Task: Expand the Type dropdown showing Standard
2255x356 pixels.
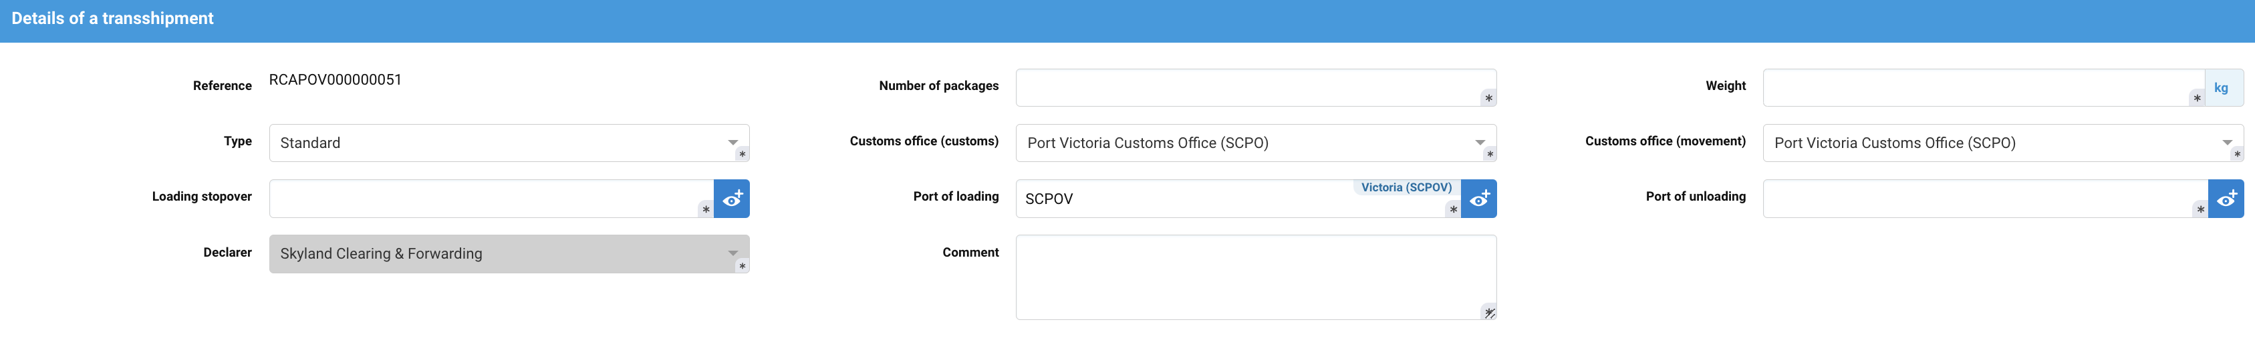Action: (733, 142)
